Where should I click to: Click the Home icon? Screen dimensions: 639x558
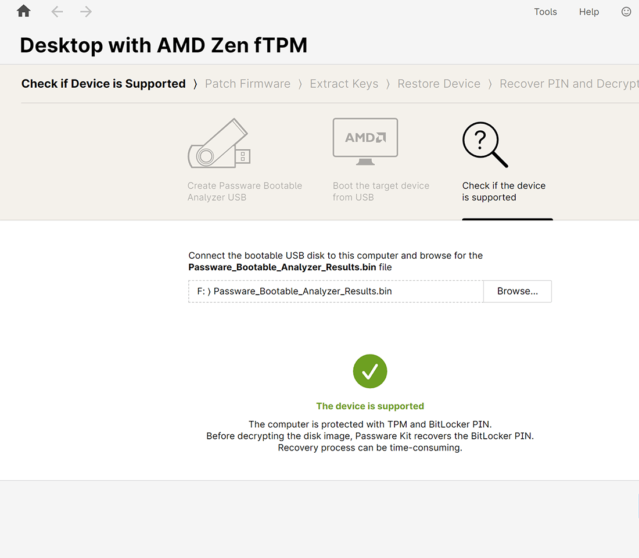coord(24,12)
